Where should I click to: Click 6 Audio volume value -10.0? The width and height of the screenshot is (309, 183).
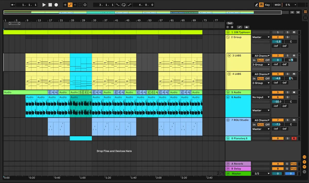278,102
